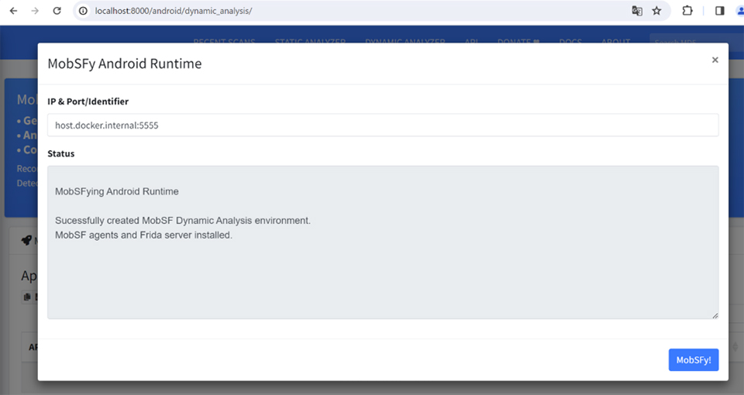This screenshot has width=744, height=395.
Task: Open the Chrome profile avatar
Action: click(x=739, y=11)
